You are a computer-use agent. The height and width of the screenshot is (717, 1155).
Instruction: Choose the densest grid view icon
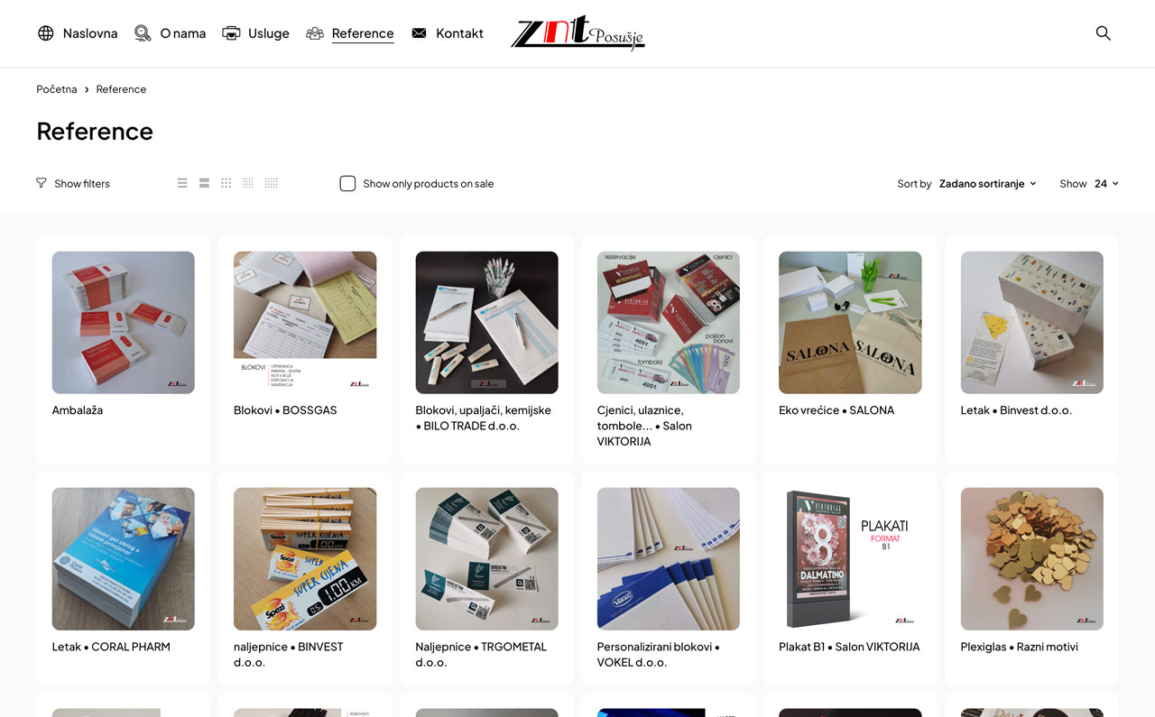pos(271,183)
